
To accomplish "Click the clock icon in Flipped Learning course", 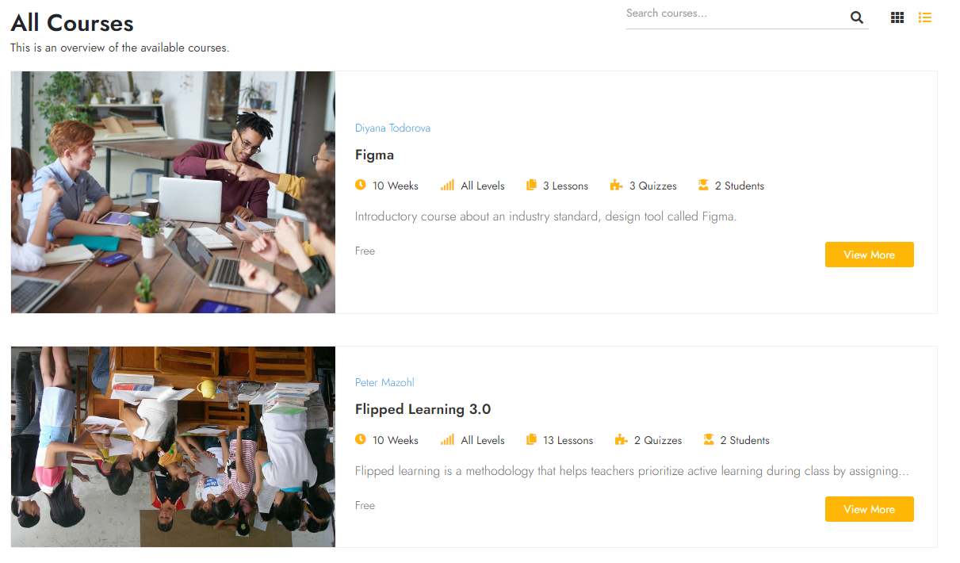I will (361, 439).
